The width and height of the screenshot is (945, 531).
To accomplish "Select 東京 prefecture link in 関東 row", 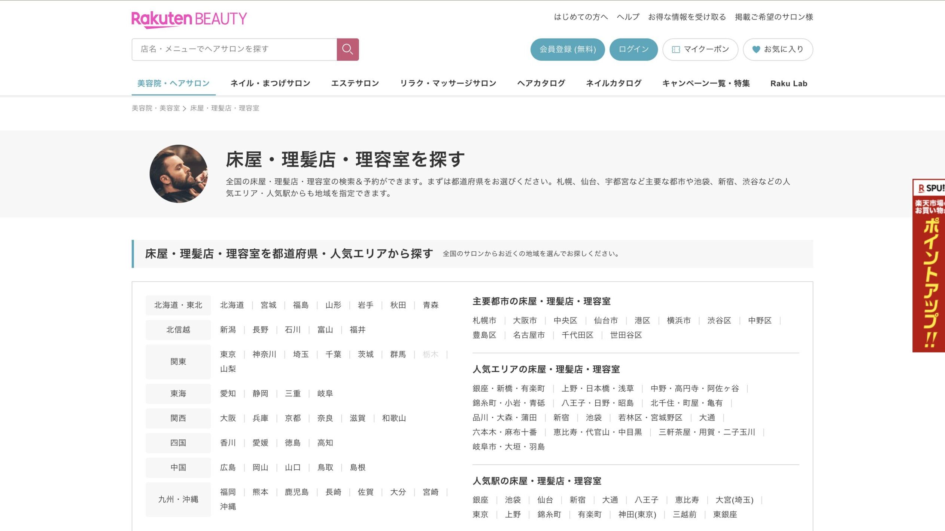I will tap(228, 354).
